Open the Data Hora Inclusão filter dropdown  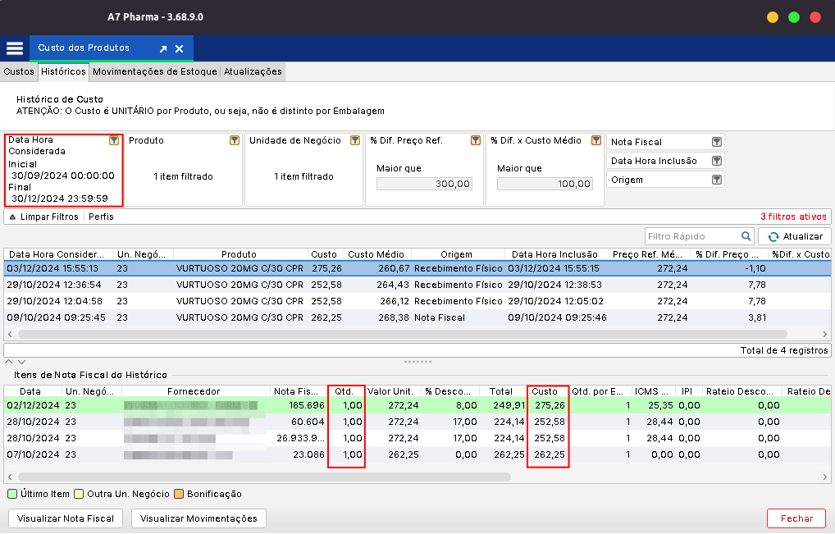(x=717, y=160)
